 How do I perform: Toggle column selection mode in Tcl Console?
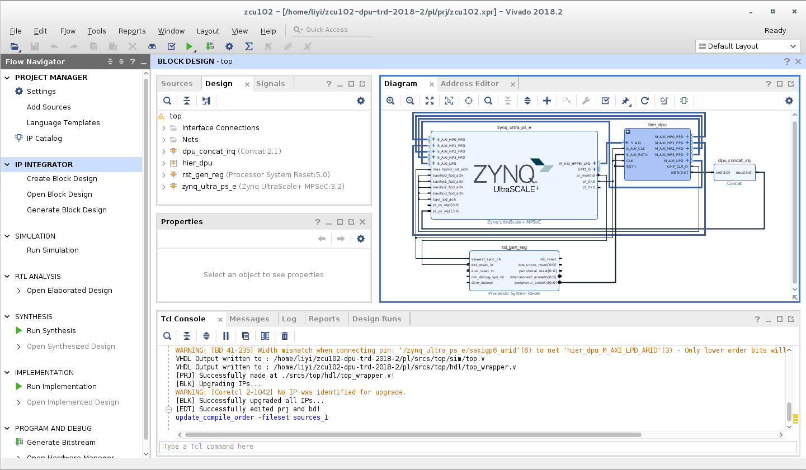click(x=265, y=336)
